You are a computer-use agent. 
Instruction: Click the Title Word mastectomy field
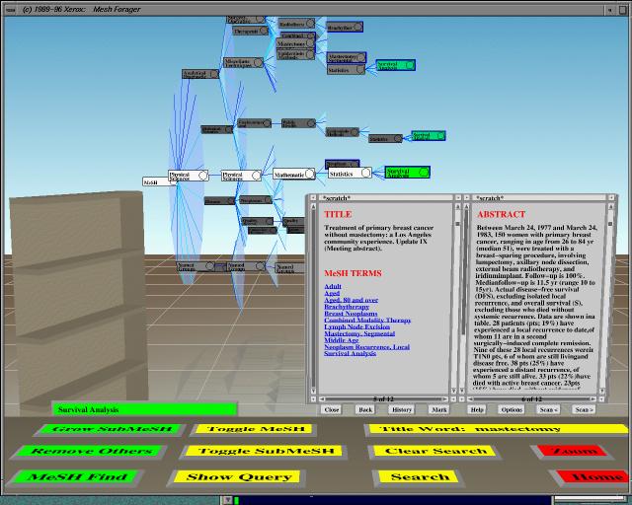click(498, 428)
